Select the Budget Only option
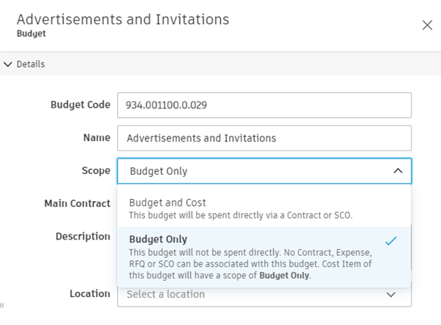The image size is (441, 325). coord(264,257)
